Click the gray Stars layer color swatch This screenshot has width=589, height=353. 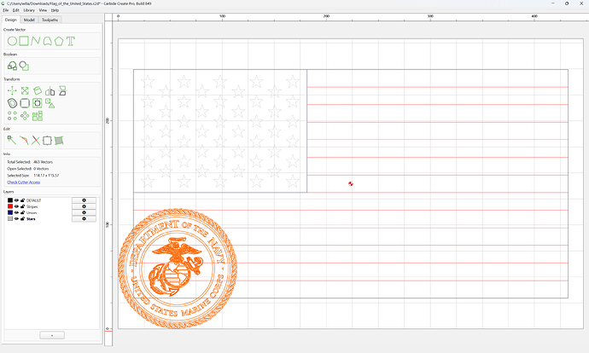click(10, 218)
